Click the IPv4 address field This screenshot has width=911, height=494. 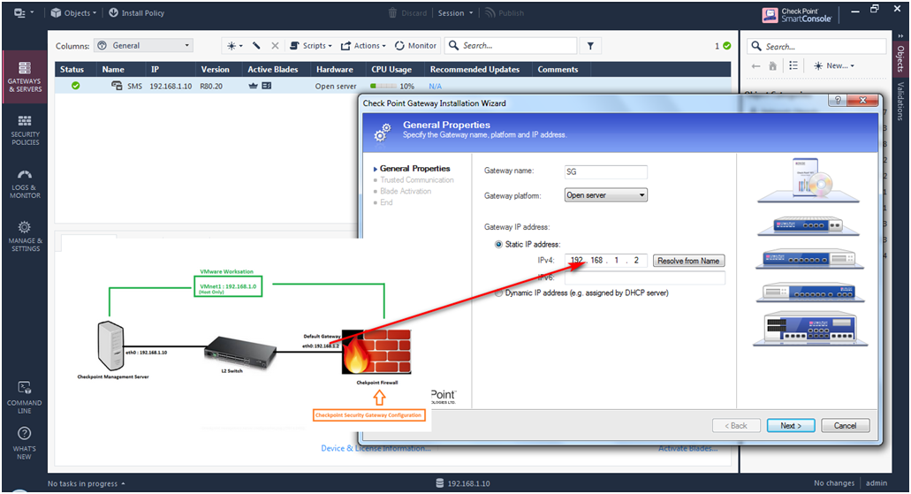(x=605, y=261)
